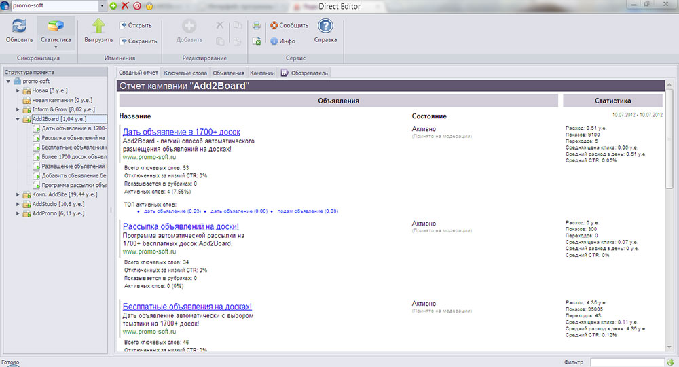
Task: Collapse the promo-soft tree root
Action: tap(8, 81)
